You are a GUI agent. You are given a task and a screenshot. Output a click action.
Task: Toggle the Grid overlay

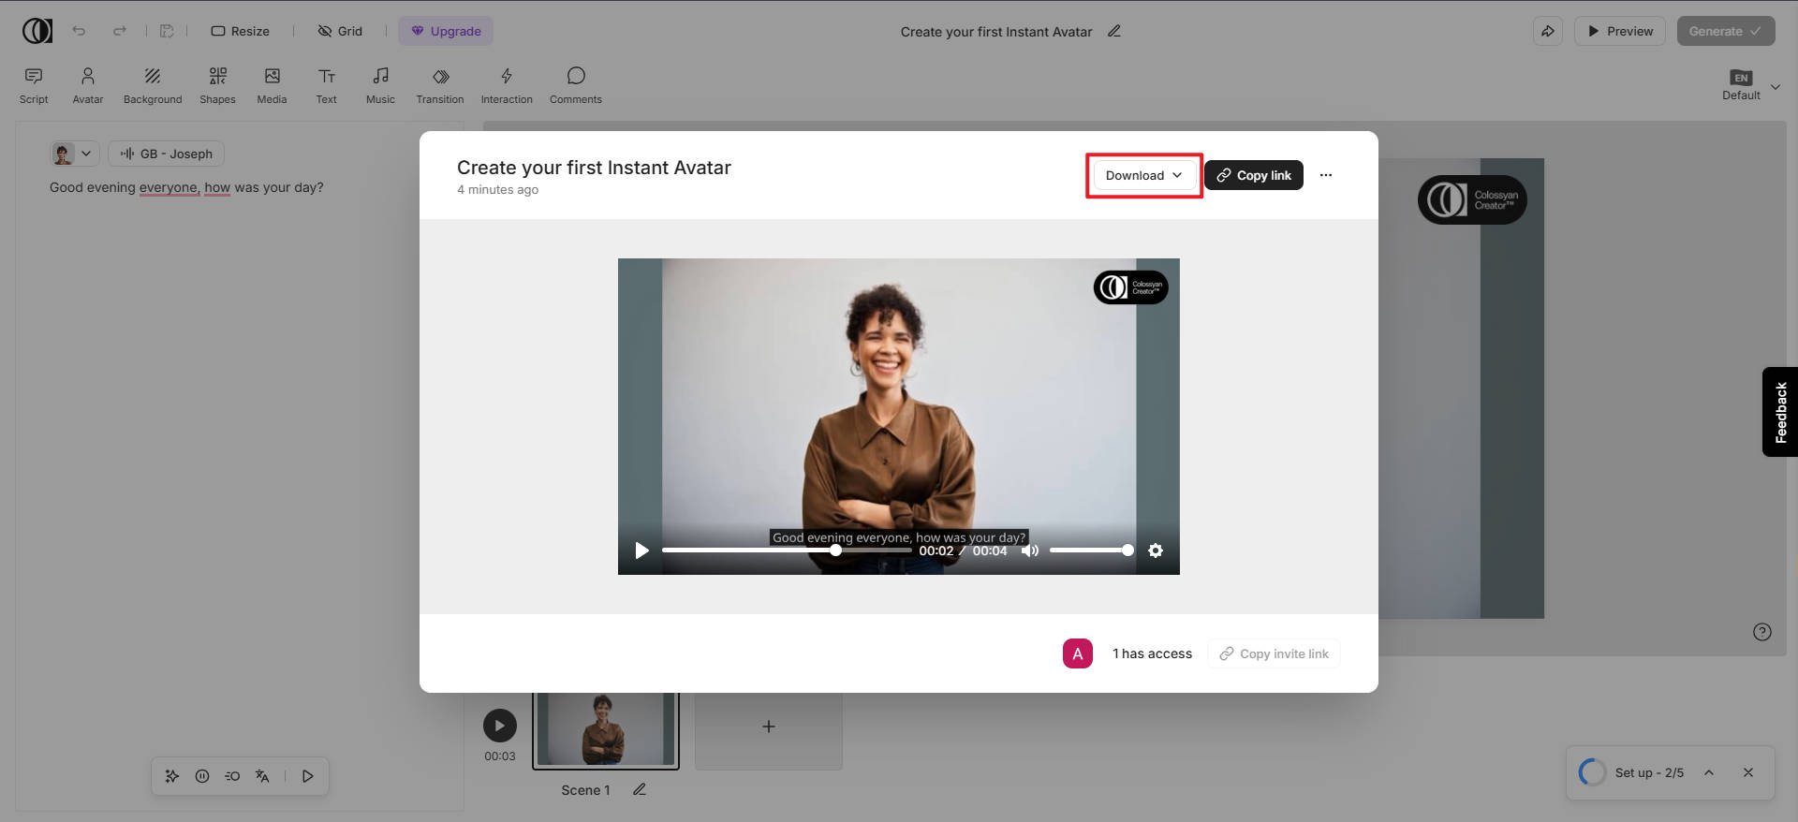point(340,31)
